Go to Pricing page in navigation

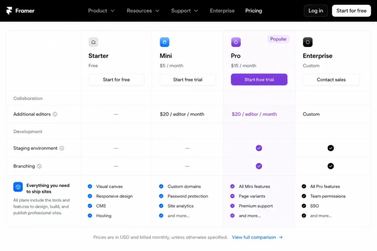(x=254, y=11)
